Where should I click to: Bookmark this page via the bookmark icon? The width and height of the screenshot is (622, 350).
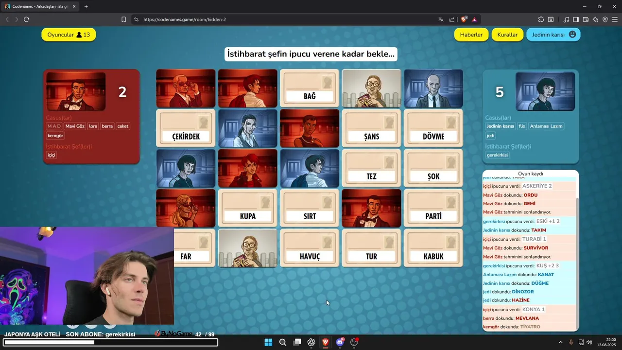[x=123, y=19]
